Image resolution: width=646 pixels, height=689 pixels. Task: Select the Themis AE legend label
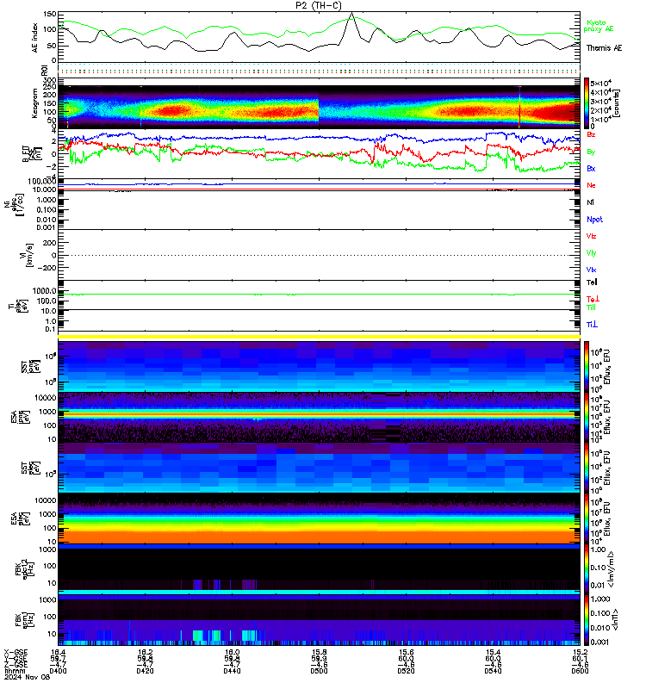coord(605,48)
